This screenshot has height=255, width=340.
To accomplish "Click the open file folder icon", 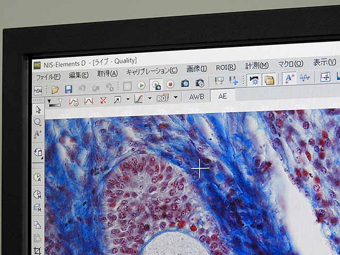I will pyautogui.click(x=55, y=89).
